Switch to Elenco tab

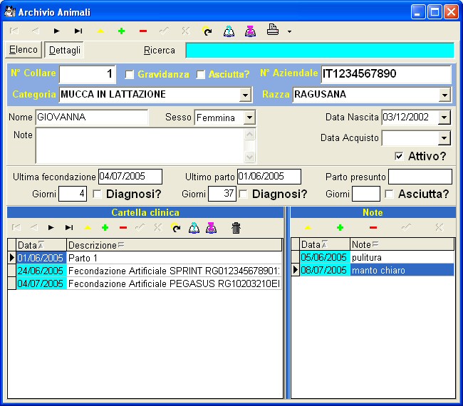click(x=24, y=50)
